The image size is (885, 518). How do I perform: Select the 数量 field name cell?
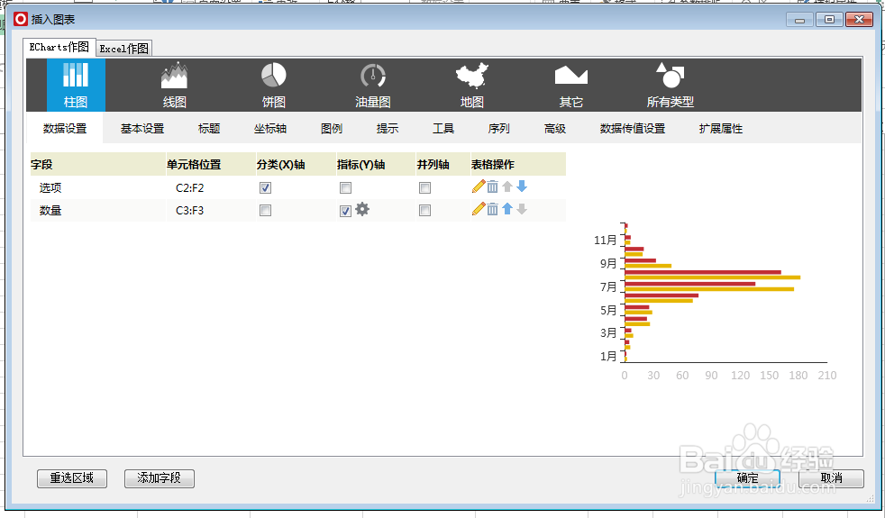98,211
